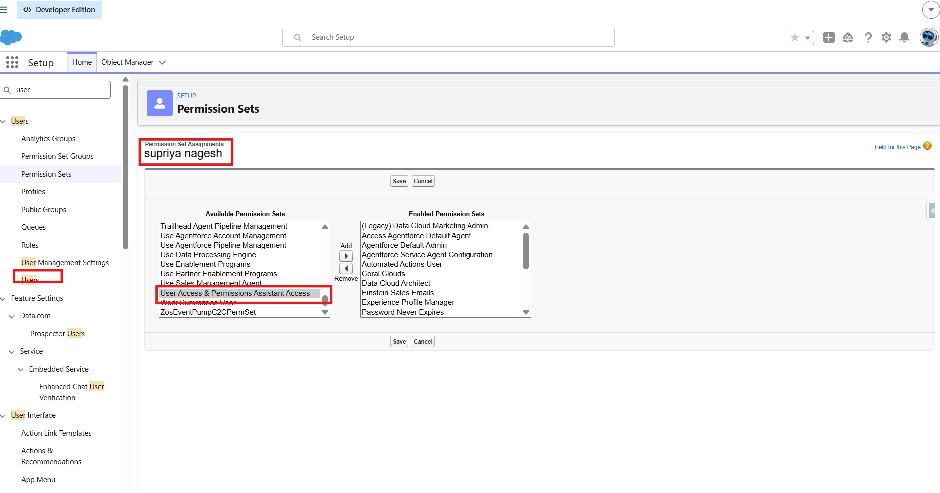The image size is (940, 493).
Task: Switch to the Home tab
Action: coord(82,62)
